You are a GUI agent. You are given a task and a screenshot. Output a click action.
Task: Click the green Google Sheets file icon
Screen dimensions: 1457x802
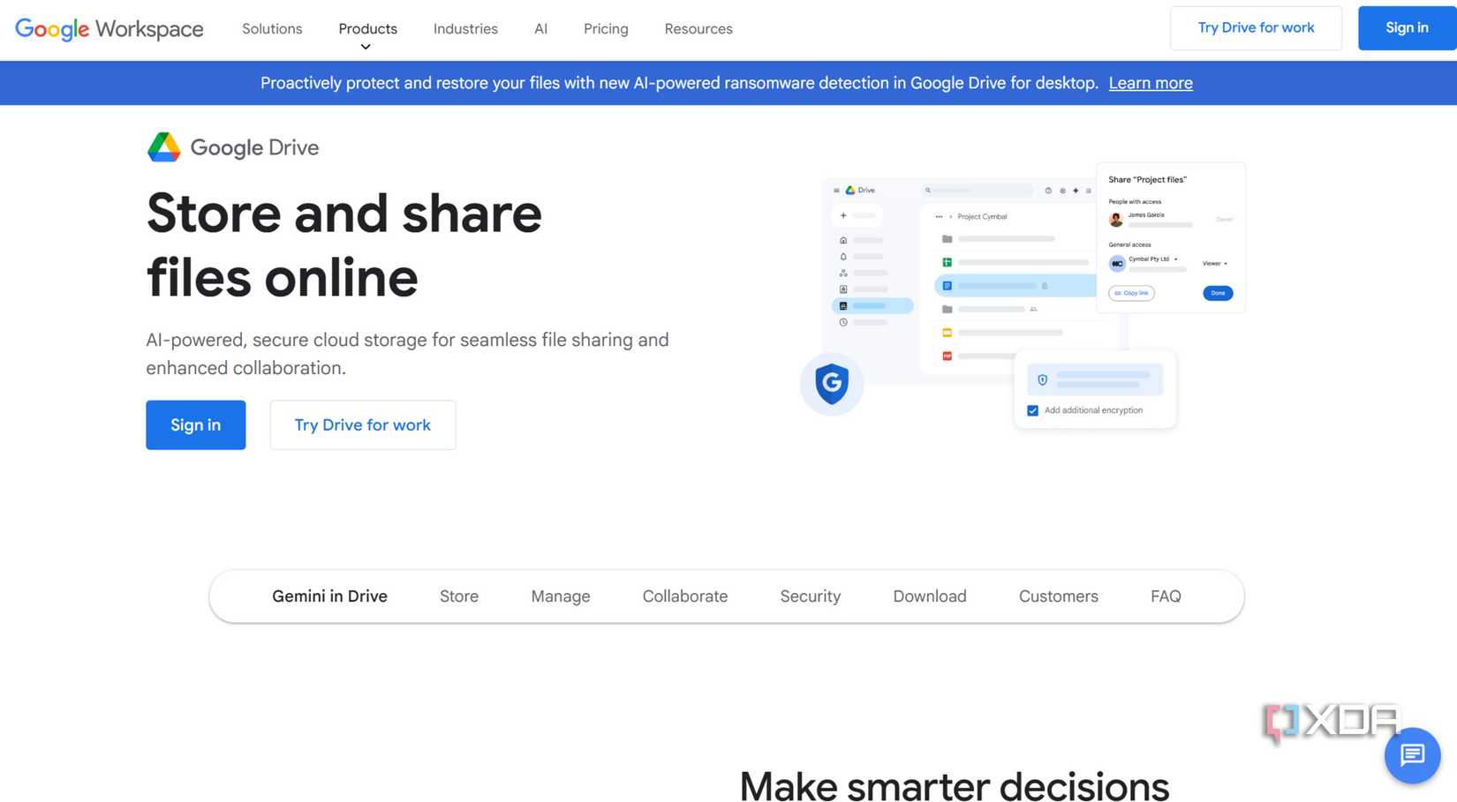pos(947,261)
